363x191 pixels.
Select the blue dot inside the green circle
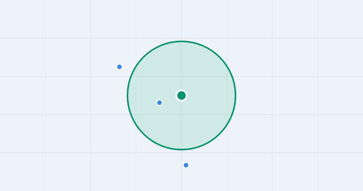pyautogui.click(x=159, y=103)
